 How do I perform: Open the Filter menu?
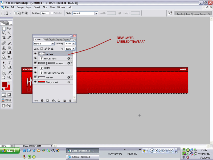tap(45, 7)
